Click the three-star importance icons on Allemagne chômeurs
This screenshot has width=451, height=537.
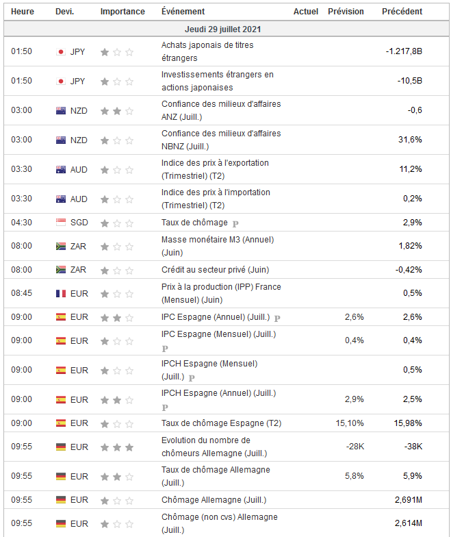pos(116,447)
